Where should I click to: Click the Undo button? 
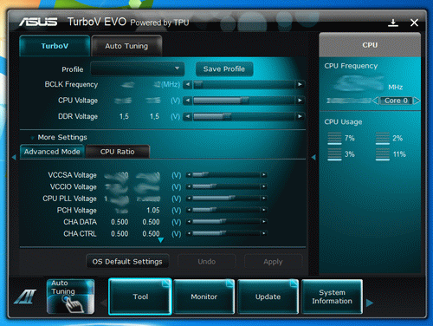[207, 262]
